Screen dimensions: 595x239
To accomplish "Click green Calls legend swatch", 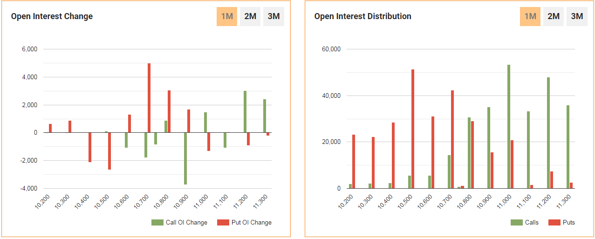I will point(517,223).
